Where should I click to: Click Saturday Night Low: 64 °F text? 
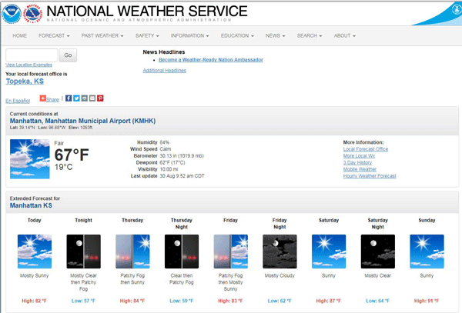click(378, 301)
